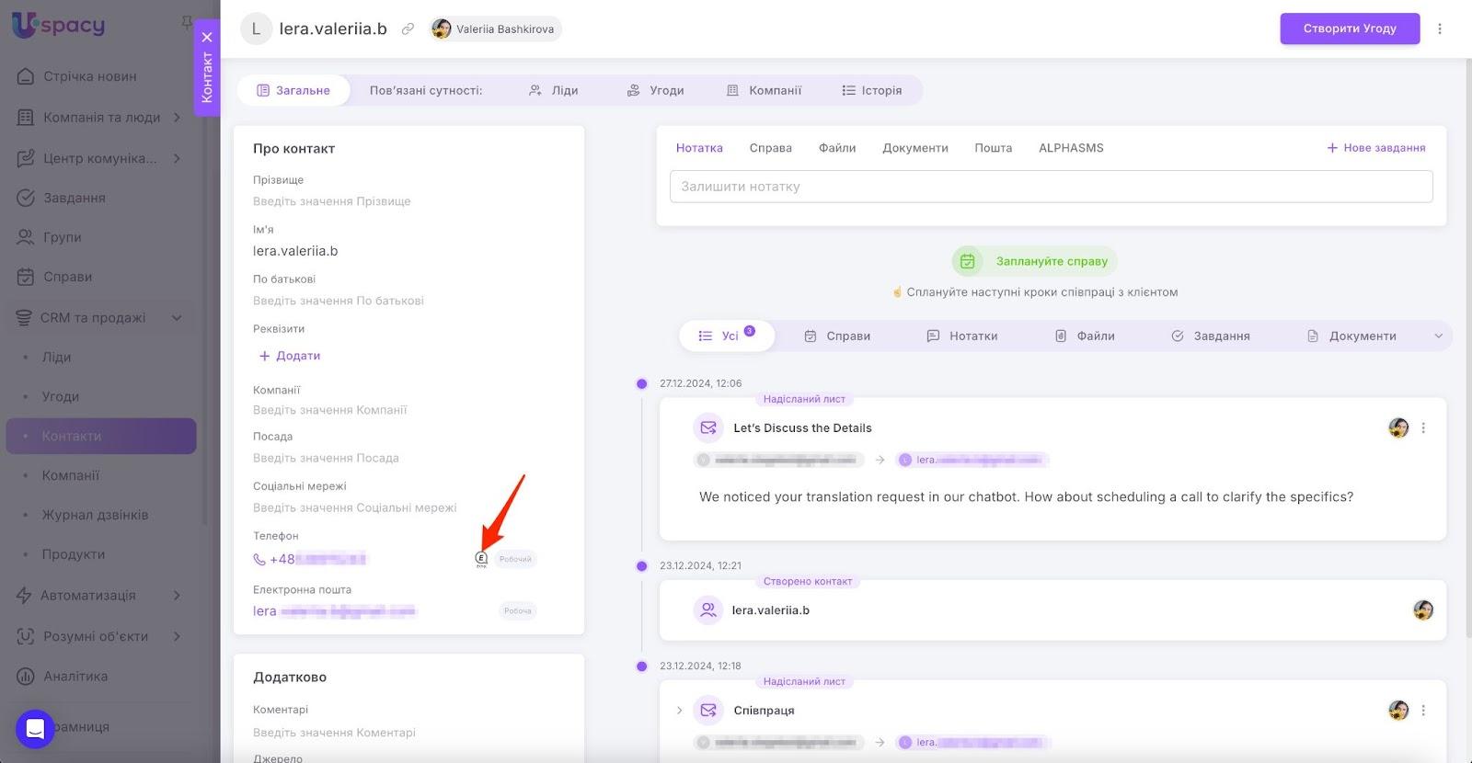This screenshot has width=1472, height=763.
Task: Open Журнал дзвінків in the sidebar
Action: click(95, 515)
